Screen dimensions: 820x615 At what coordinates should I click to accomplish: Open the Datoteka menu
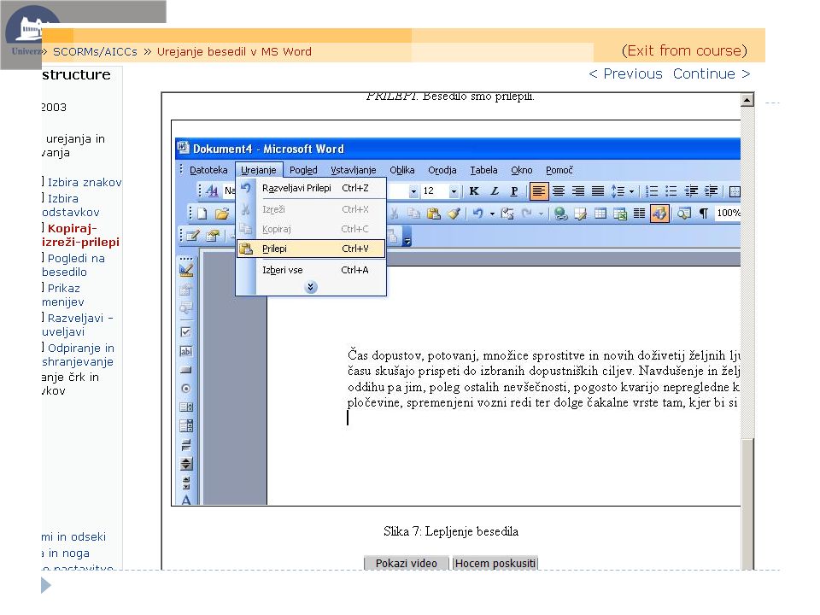pos(208,170)
